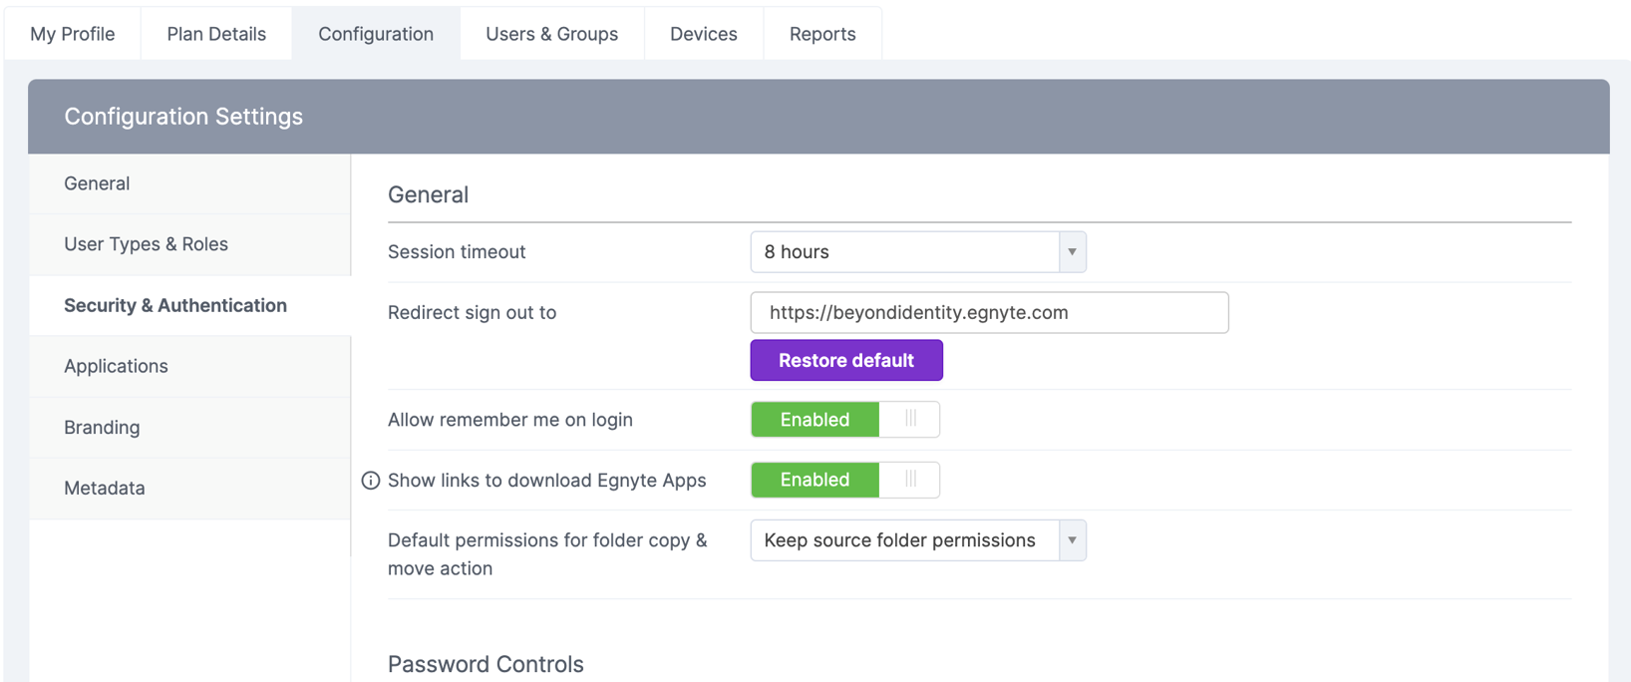Open the Session timeout dropdown
The image size is (1631, 682).
pos(904,252)
